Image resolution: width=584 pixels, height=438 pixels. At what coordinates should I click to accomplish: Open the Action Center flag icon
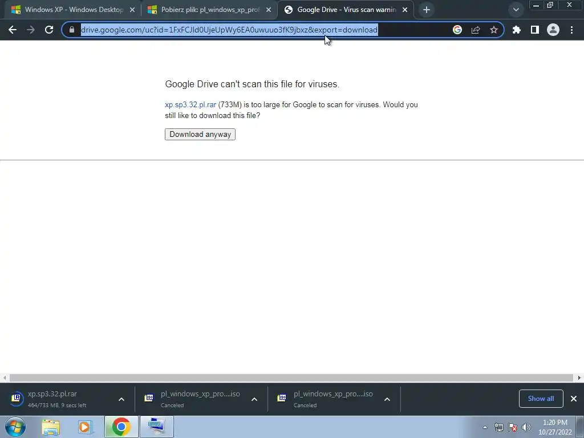pos(513,427)
